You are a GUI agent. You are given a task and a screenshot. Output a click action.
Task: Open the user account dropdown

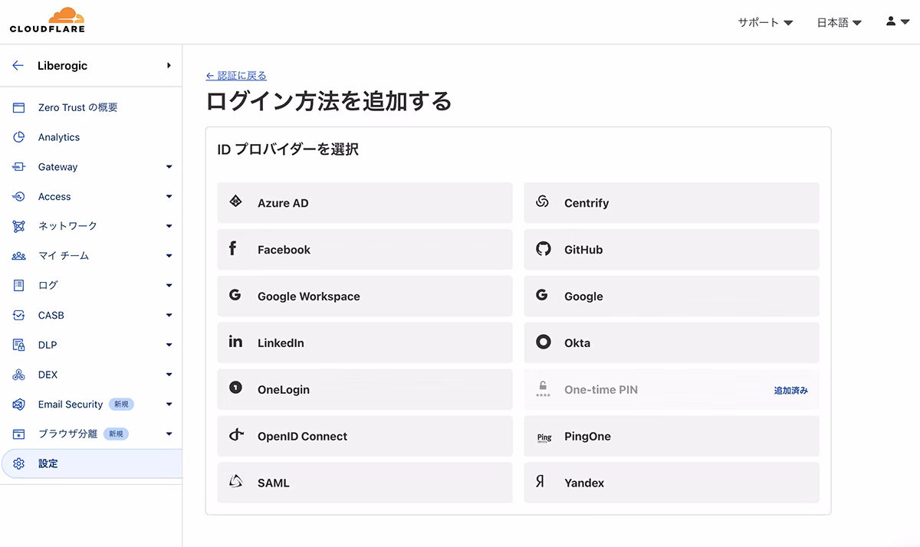(897, 22)
